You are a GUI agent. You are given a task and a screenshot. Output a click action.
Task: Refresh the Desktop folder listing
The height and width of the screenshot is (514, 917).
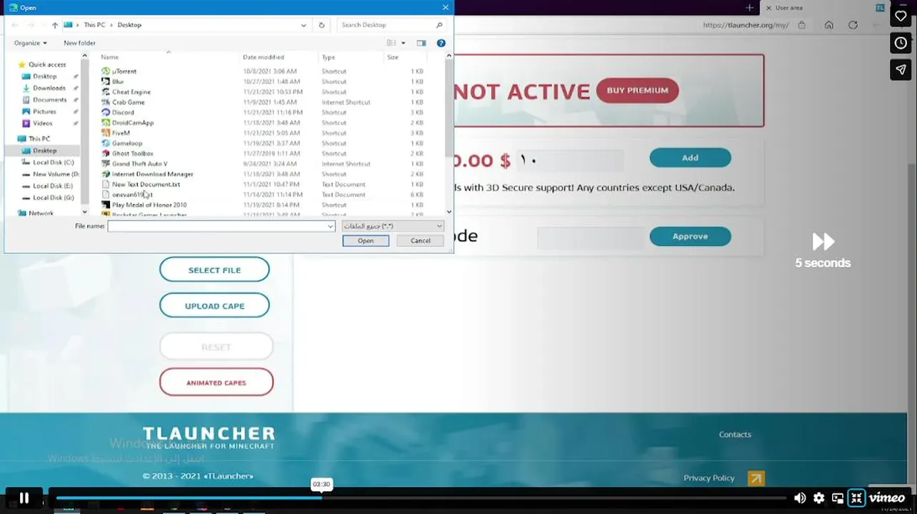coord(321,25)
